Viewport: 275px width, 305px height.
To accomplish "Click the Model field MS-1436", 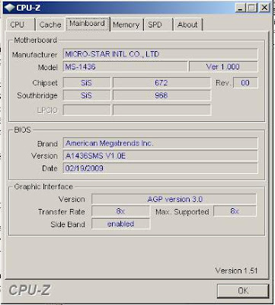I will point(125,67).
